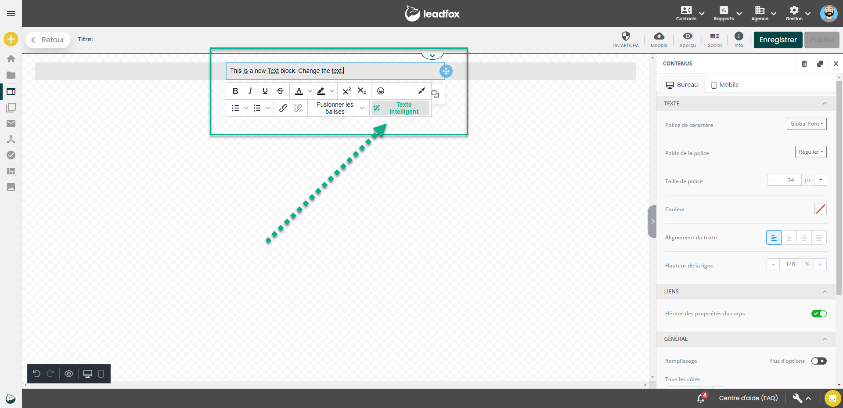843x408 pixels.
Task: Open the Couleur swatch picker
Action: pyautogui.click(x=820, y=209)
